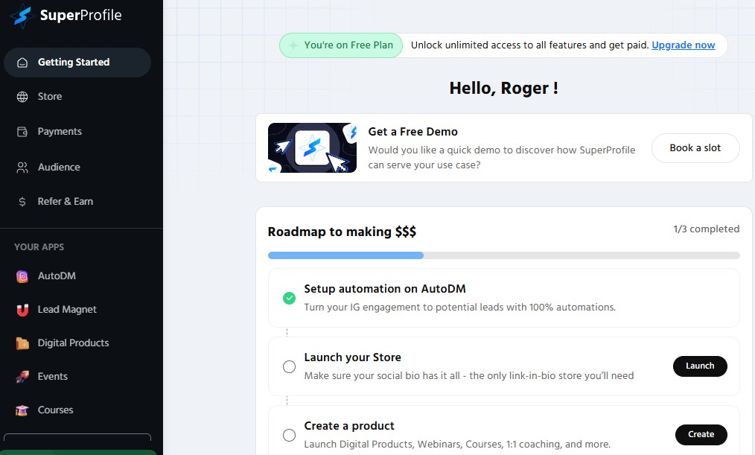
Task: Click the Get a Free Demo thumbnail
Action: 312,147
